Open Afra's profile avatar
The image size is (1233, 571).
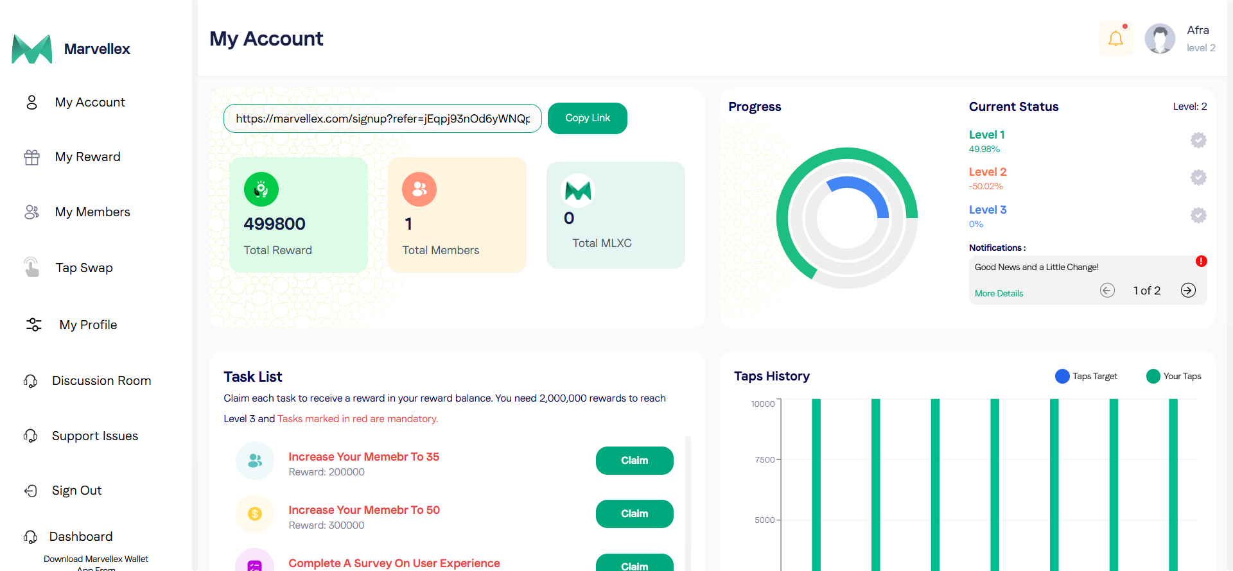click(1160, 39)
